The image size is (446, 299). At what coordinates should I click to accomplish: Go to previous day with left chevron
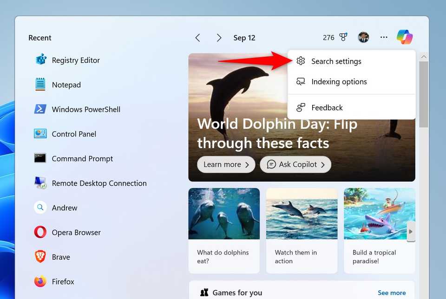198,38
